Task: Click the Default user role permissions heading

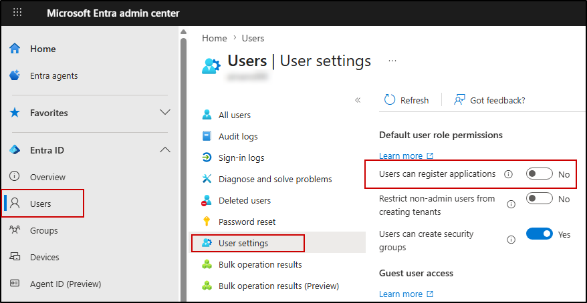Action: click(x=441, y=135)
